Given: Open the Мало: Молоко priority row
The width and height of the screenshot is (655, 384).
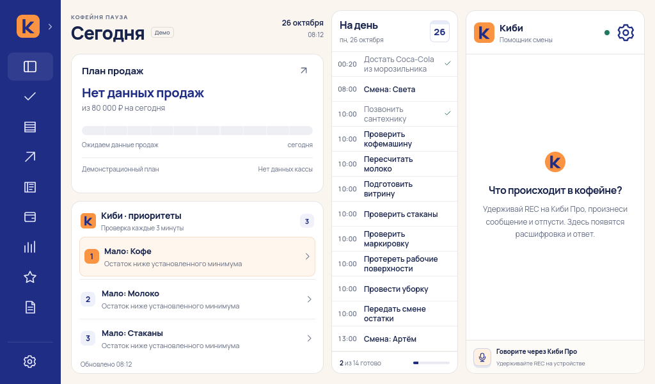Looking at the screenshot, I should pos(197,299).
